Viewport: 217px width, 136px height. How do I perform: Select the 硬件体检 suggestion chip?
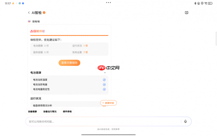[x=67, y=112]
